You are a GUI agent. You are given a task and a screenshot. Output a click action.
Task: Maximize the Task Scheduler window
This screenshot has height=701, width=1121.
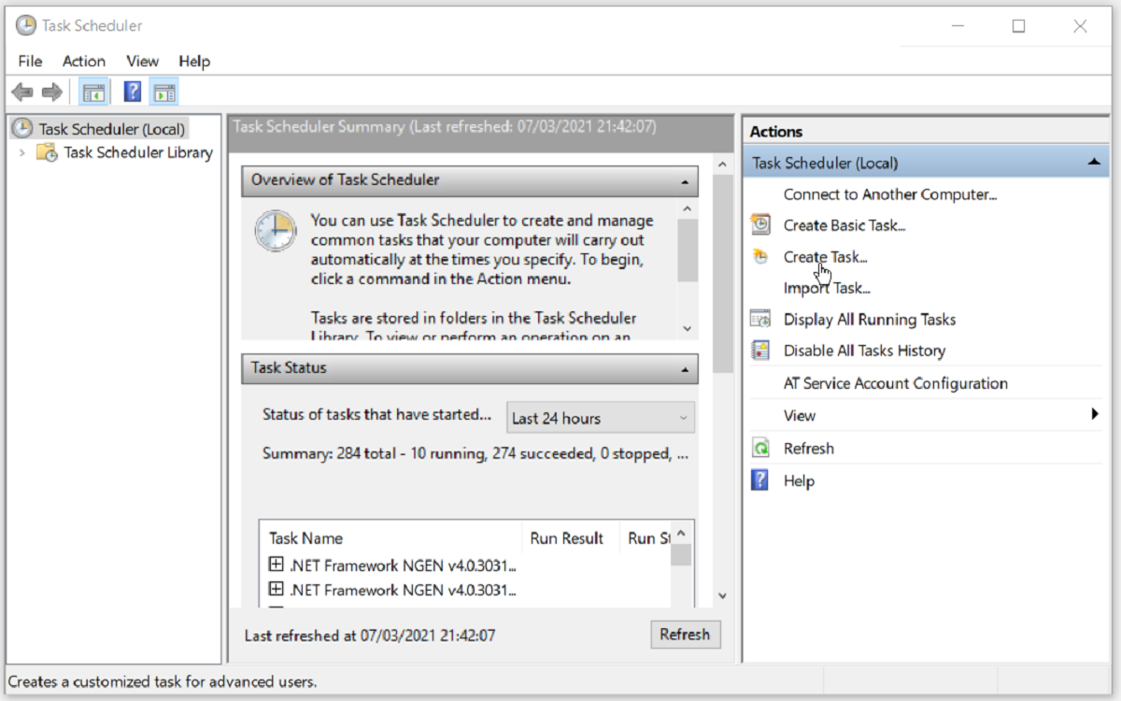(x=1018, y=26)
